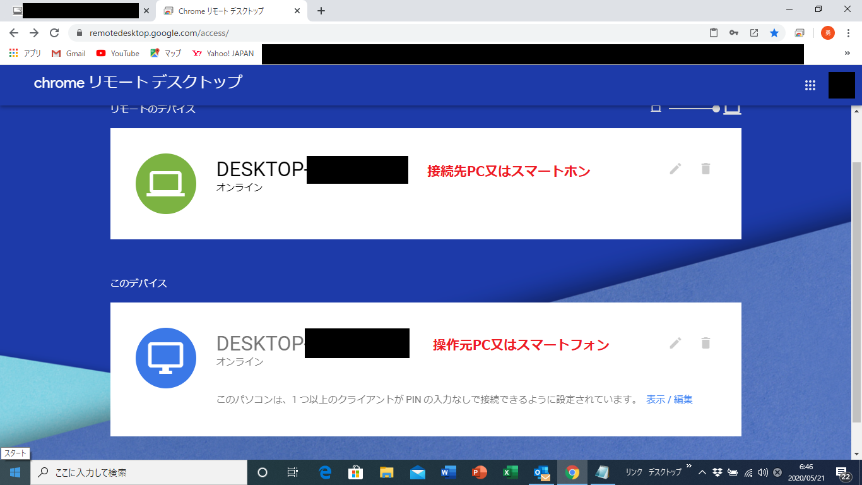This screenshot has width=862, height=485.
Task: Launch PowerPoint from the taskbar
Action: 480,472
